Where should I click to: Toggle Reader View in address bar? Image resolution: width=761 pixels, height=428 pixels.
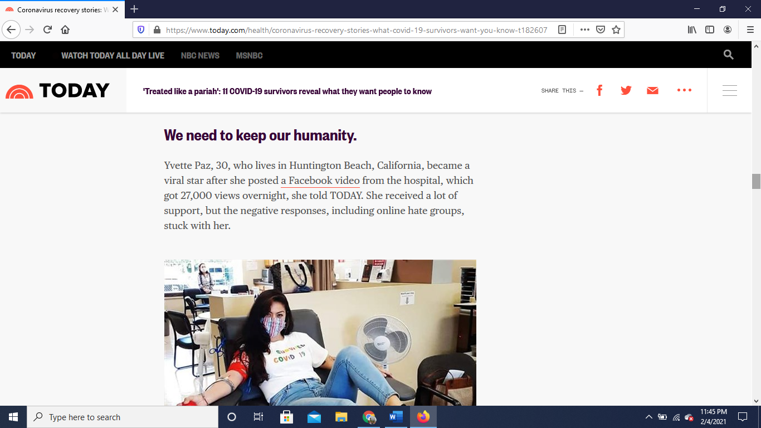pos(562,30)
